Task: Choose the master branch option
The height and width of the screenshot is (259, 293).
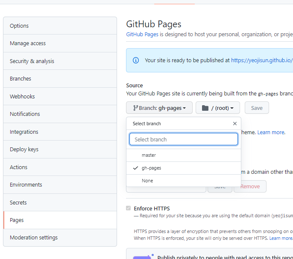Action: 184,155
